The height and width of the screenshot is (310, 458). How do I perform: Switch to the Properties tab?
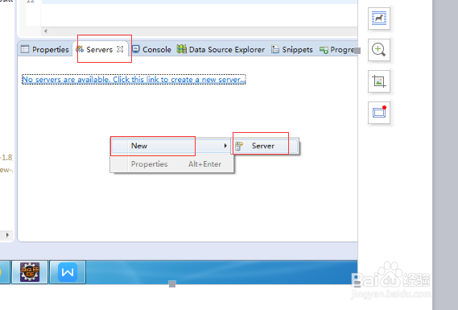coord(45,49)
